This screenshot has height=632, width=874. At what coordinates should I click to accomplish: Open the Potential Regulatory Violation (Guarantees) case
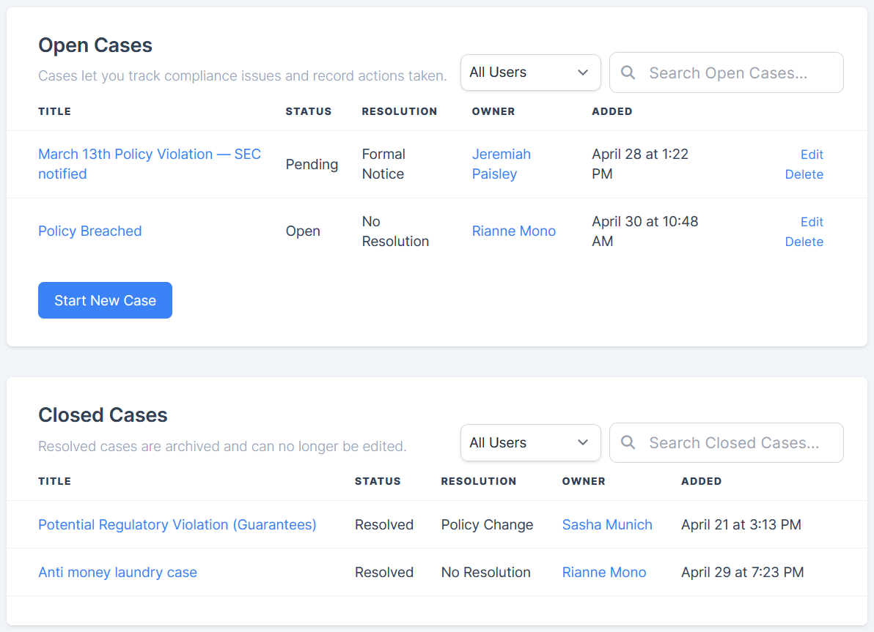click(x=177, y=524)
